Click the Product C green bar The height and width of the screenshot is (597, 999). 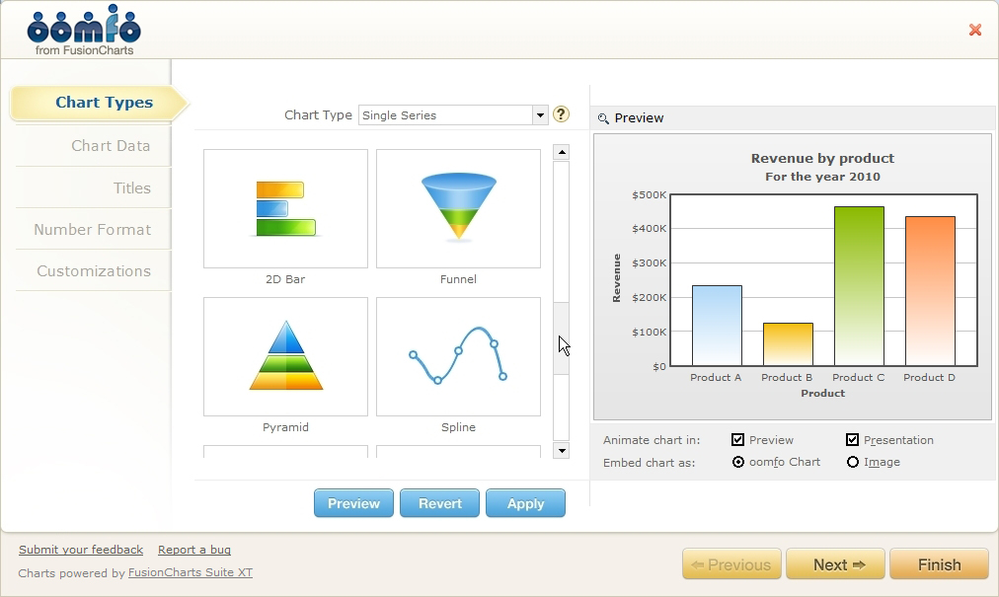pyautogui.click(x=858, y=286)
